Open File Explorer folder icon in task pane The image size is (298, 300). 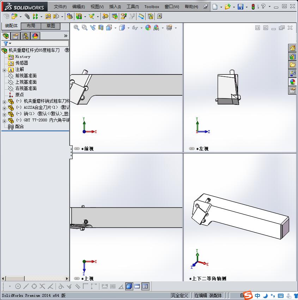(292, 65)
